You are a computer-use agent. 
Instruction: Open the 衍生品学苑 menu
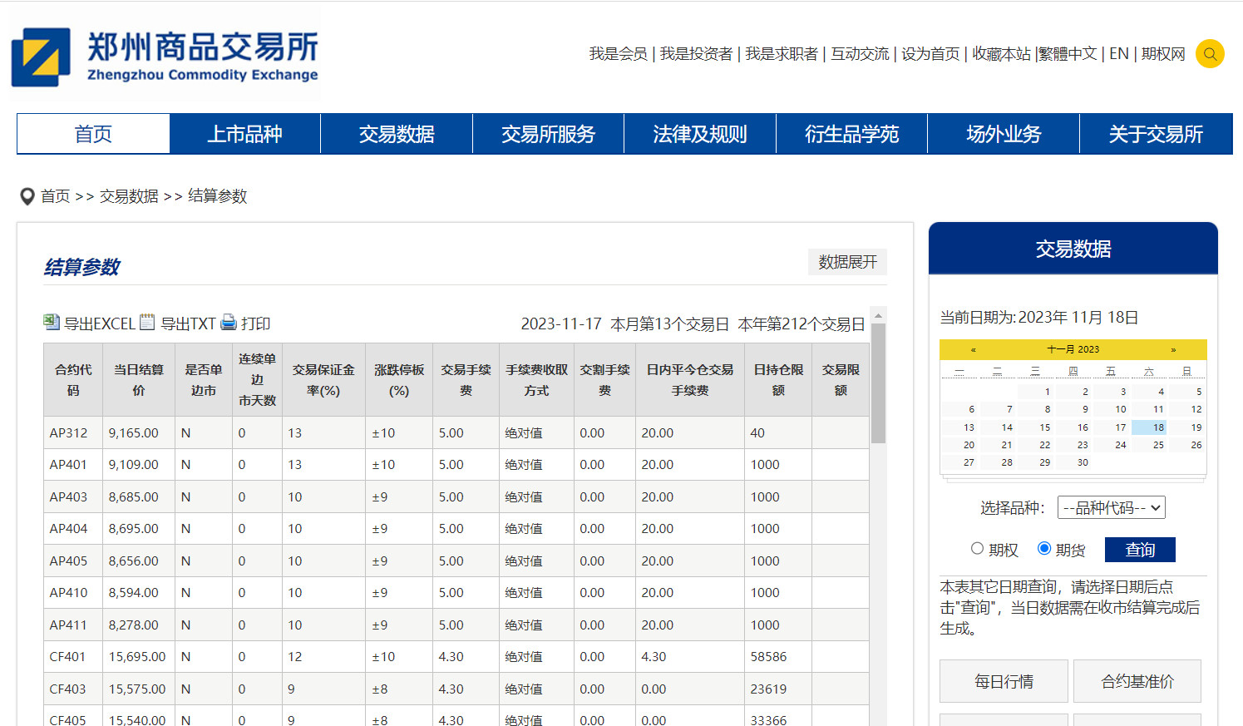pyautogui.click(x=851, y=134)
